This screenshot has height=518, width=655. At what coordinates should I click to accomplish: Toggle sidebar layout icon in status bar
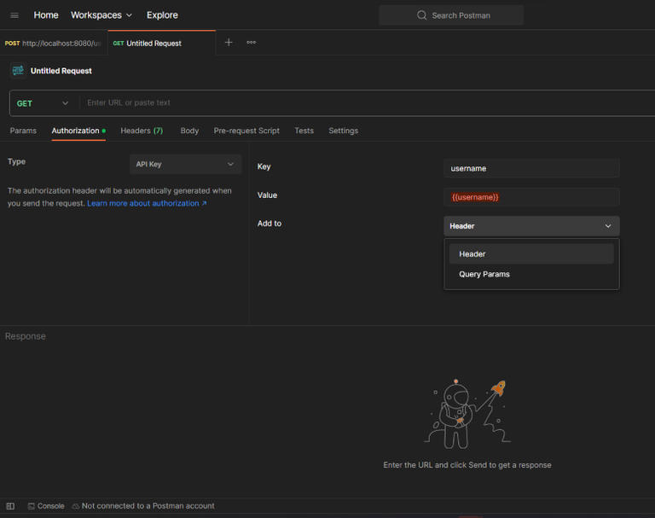10,506
